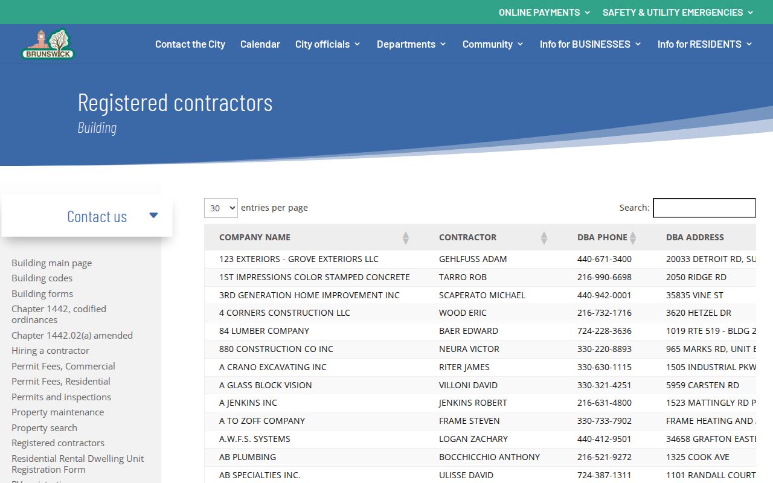This screenshot has height=483, width=773.
Task: Open Residential Rental Dwelling Unit Registration Form
Action: tap(77, 464)
